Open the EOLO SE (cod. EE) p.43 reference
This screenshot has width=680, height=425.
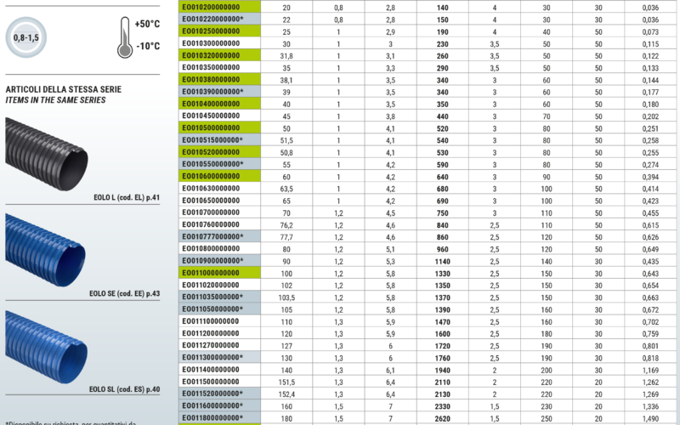pos(124,293)
